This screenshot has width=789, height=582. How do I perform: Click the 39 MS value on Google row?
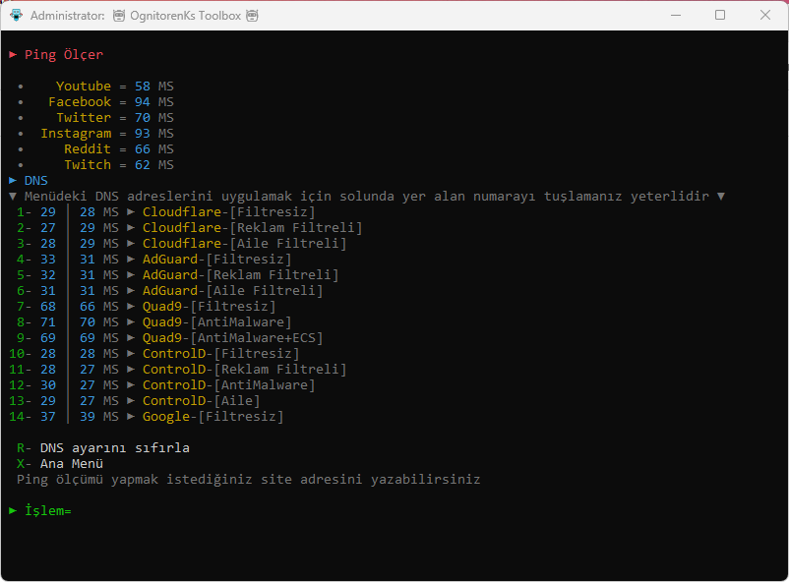99,417
